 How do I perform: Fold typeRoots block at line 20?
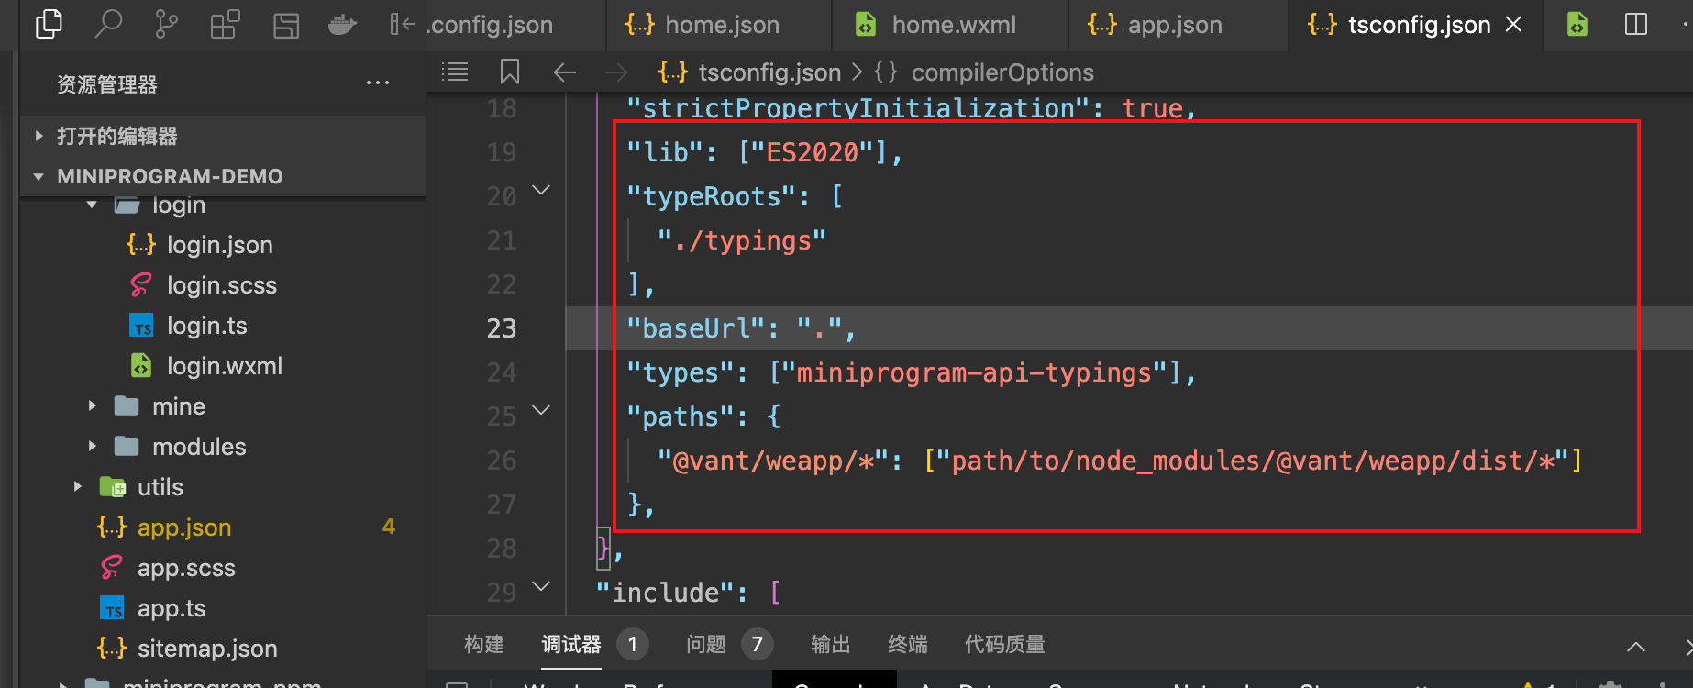click(541, 191)
